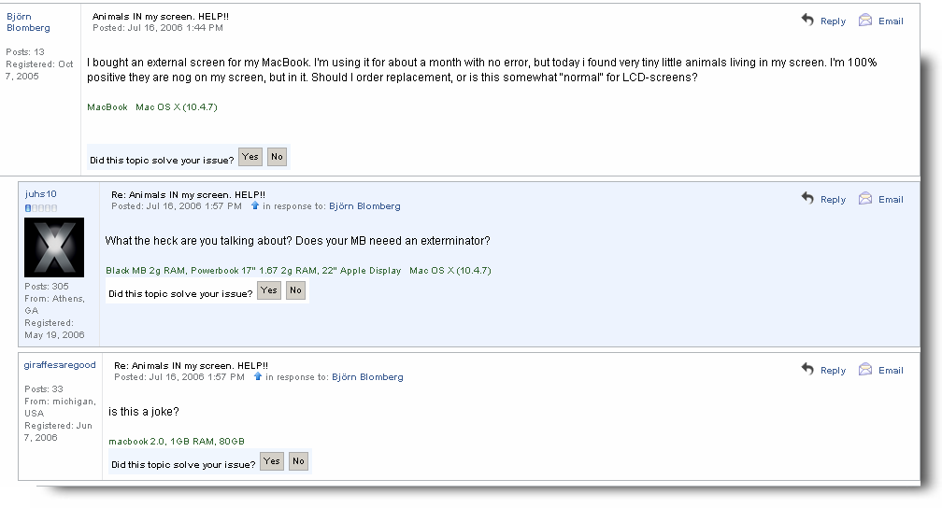Image resolution: width=942 pixels, height=508 pixels.
Task: Click juhs10's user level rating bar
Action: pyautogui.click(x=41, y=207)
